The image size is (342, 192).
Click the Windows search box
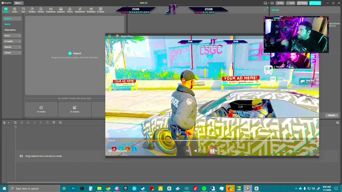[x=35, y=189]
